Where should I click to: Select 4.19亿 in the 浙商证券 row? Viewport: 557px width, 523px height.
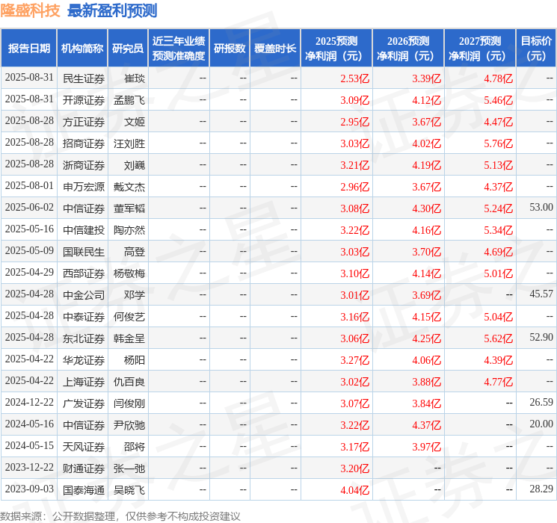click(x=427, y=165)
